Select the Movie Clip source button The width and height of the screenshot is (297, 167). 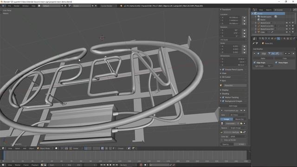pos(239,119)
